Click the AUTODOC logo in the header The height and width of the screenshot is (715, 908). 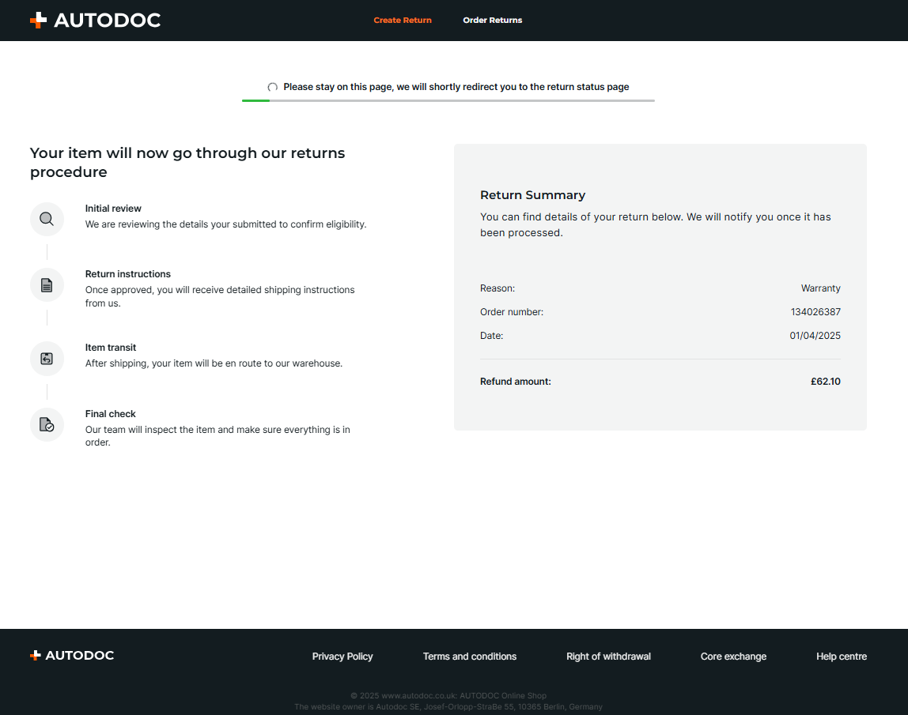pos(95,21)
